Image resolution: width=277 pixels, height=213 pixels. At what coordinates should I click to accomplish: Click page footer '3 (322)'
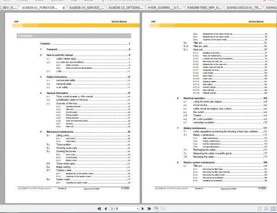click(125, 188)
